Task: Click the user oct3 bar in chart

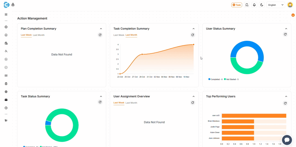Action: (x=254, y=116)
